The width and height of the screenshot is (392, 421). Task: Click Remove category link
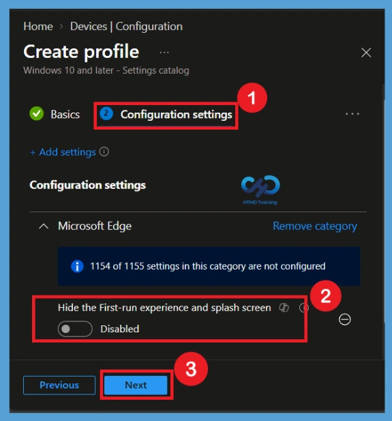(x=315, y=226)
